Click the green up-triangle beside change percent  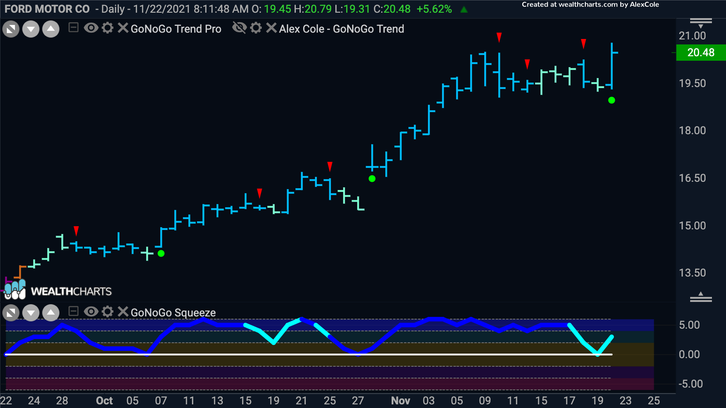[464, 10]
